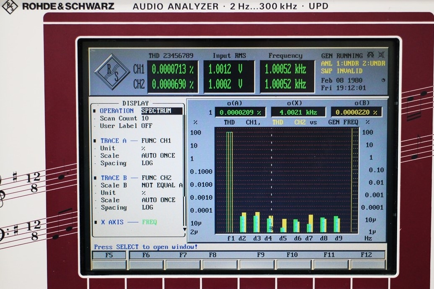This screenshot has width=434, height=289.
Task: Click the o(A) cursor value 0.0000209 %
Action: 240,113
